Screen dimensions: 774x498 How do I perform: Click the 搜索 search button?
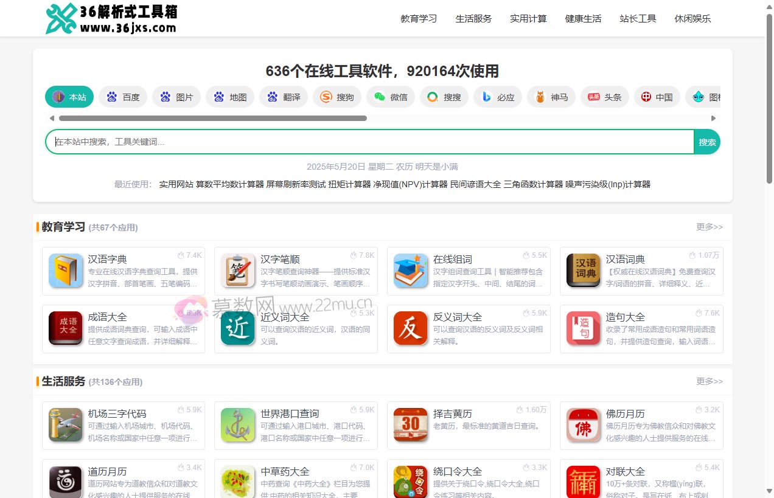707,142
